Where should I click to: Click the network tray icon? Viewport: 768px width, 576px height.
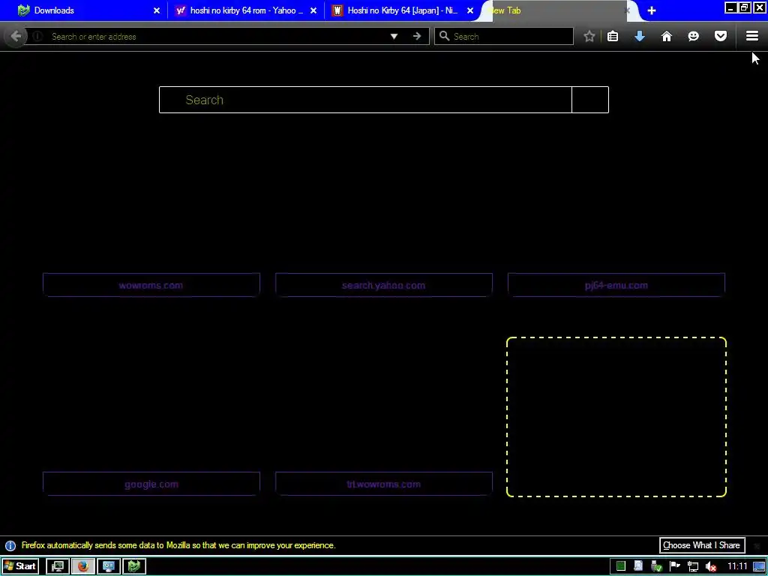(x=693, y=567)
